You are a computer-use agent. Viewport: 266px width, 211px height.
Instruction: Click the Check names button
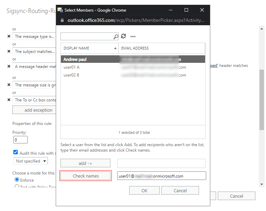85,176
